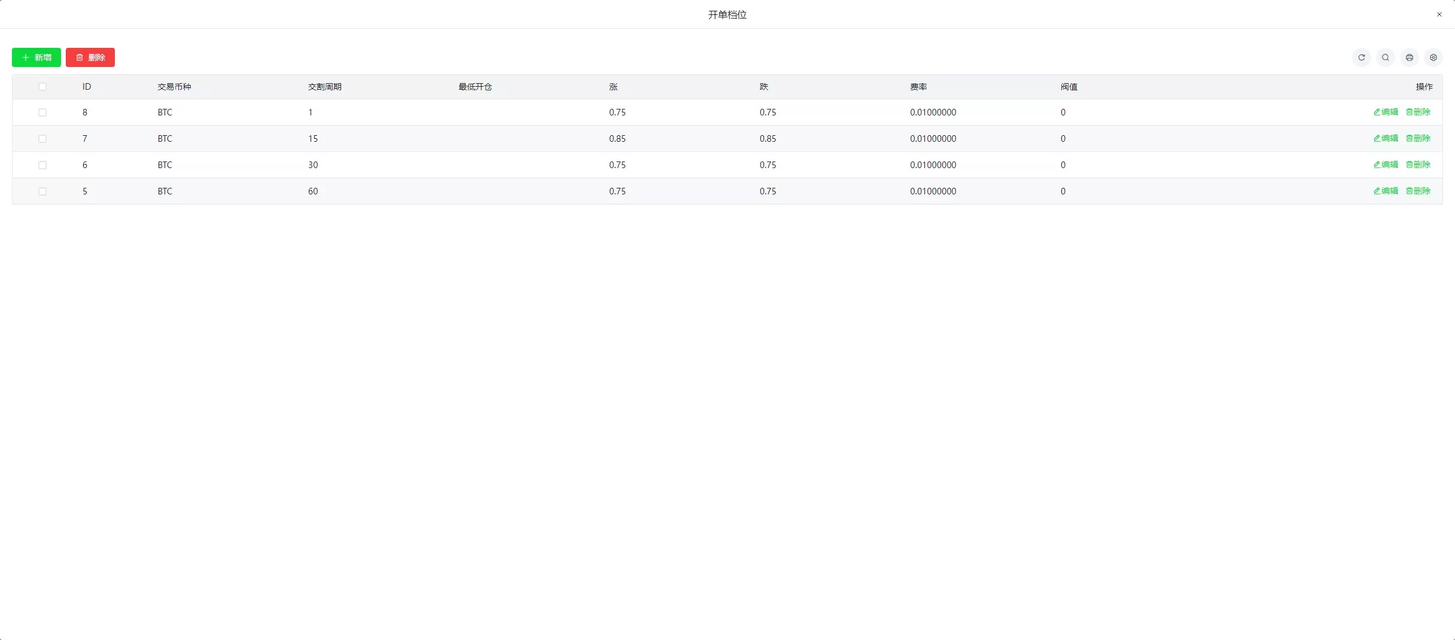The width and height of the screenshot is (1455, 640).
Task: Tick the checkbox for row ID 6
Action: coord(42,165)
